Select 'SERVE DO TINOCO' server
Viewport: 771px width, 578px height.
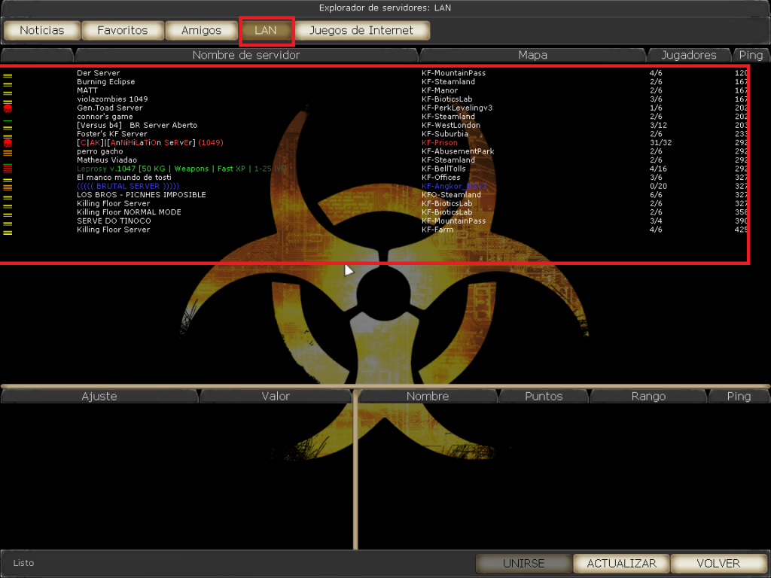tap(114, 221)
